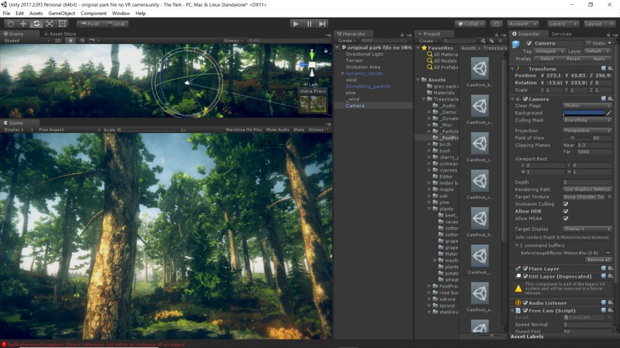Toggle the Occlusion Culling checkbox
The width and height of the screenshot is (620, 348).
pos(566,204)
